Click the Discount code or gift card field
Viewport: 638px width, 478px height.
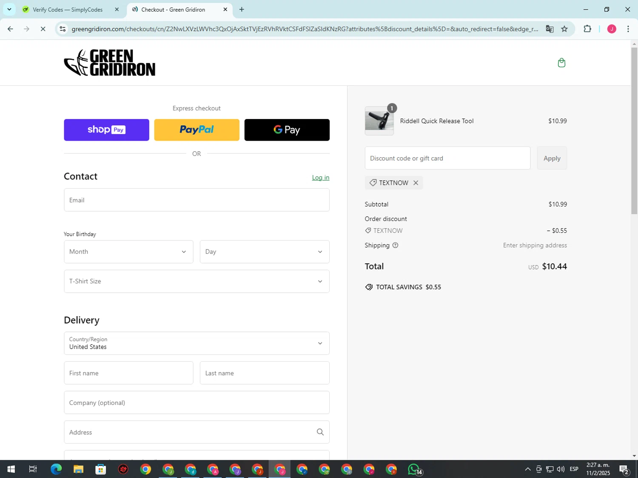tap(447, 158)
